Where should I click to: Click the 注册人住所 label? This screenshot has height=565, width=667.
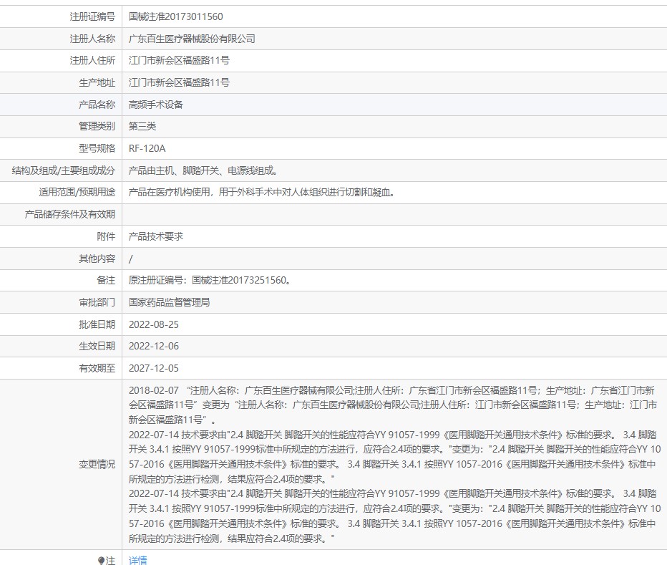(x=92, y=60)
